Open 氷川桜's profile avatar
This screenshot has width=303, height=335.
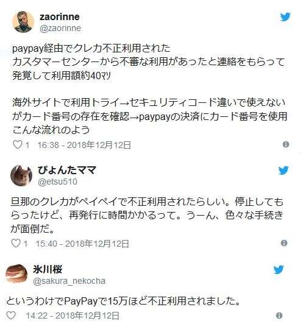[x=16, y=274]
